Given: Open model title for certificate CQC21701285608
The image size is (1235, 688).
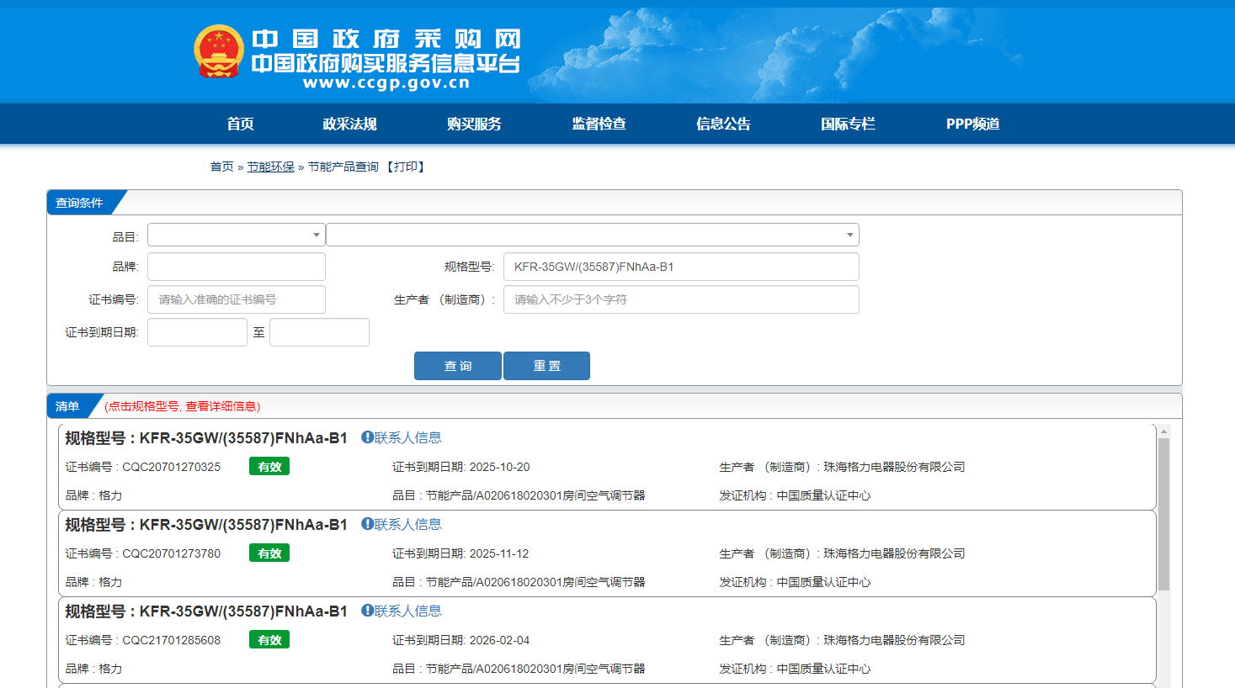Looking at the screenshot, I should click(x=206, y=611).
